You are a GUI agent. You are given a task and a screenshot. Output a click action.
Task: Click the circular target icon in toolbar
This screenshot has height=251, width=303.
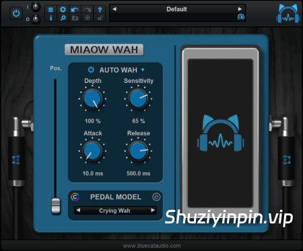click(88, 17)
